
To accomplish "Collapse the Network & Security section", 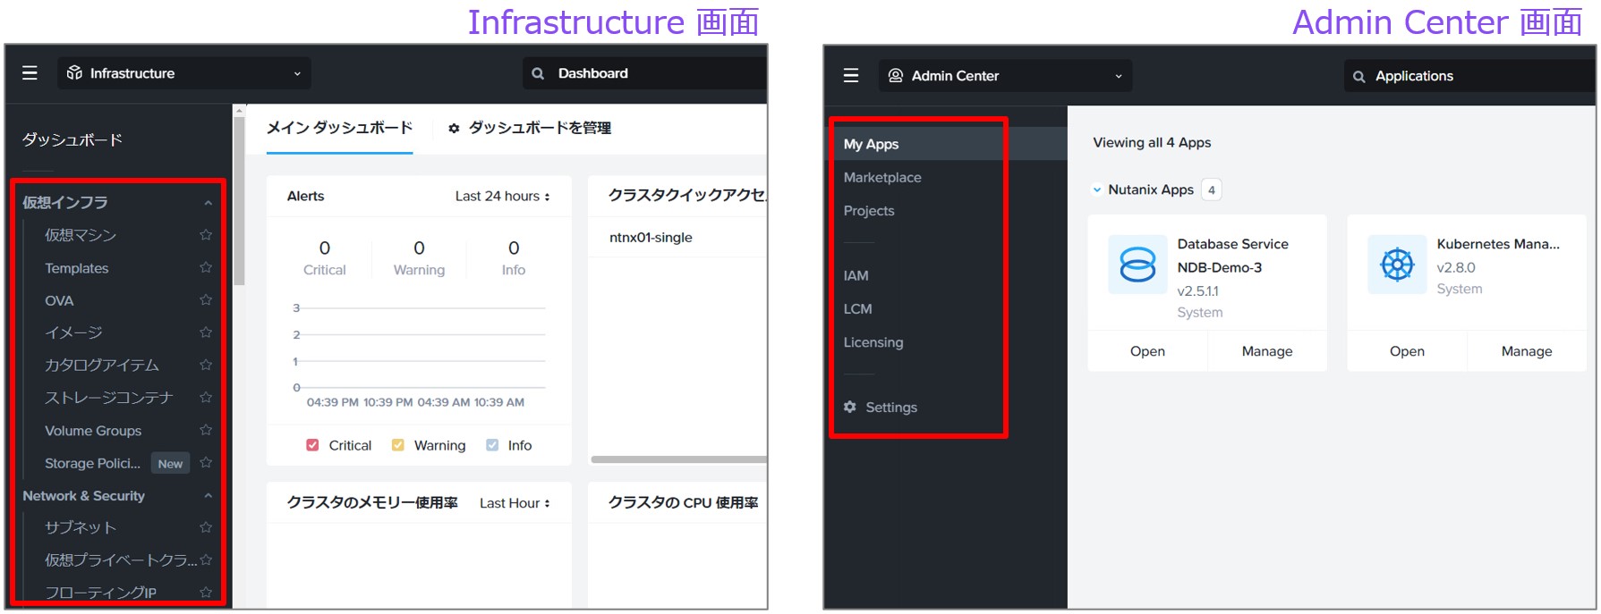I will click(208, 496).
